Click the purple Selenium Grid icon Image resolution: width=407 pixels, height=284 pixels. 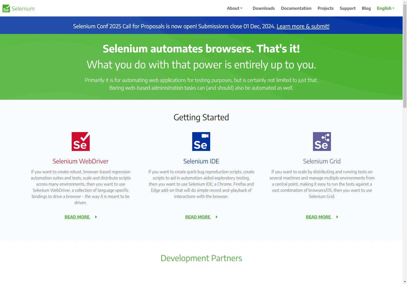322,142
